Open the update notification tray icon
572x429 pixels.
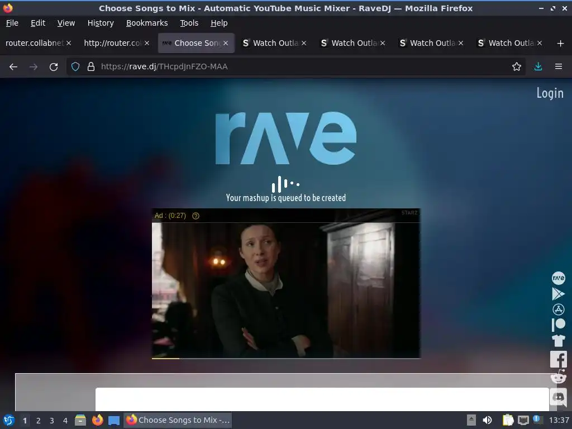(537, 419)
